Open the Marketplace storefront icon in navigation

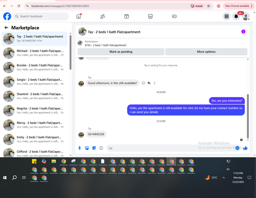coord(150,16)
